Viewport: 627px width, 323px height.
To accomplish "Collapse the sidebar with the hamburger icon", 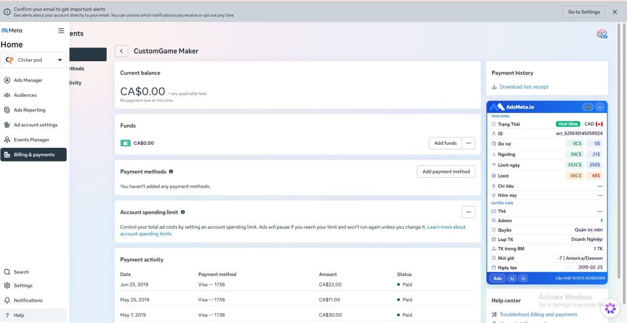I will [x=61, y=30].
